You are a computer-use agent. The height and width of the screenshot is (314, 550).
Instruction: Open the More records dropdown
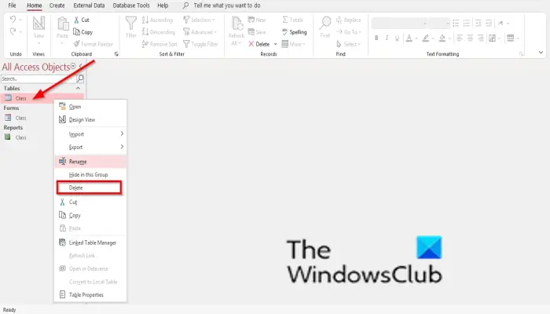(x=294, y=44)
